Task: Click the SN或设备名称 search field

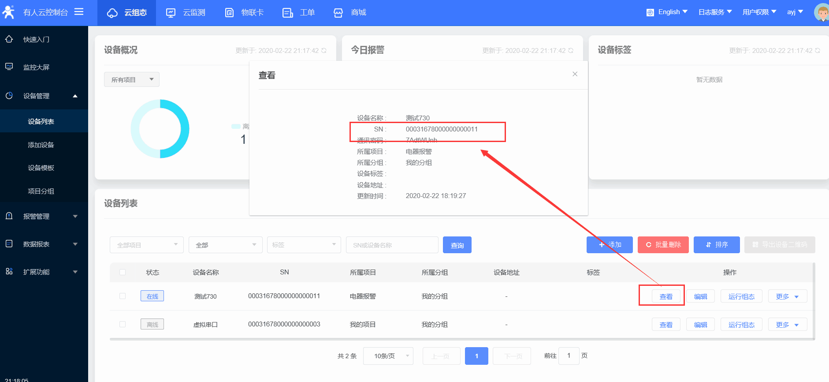Action: (x=392, y=245)
